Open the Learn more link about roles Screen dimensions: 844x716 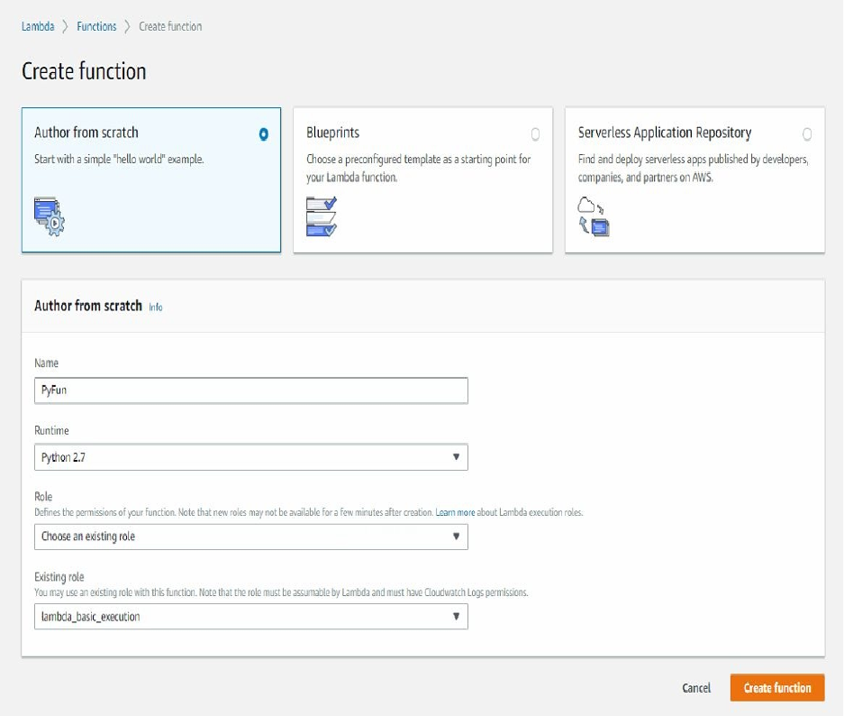(x=455, y=512)
